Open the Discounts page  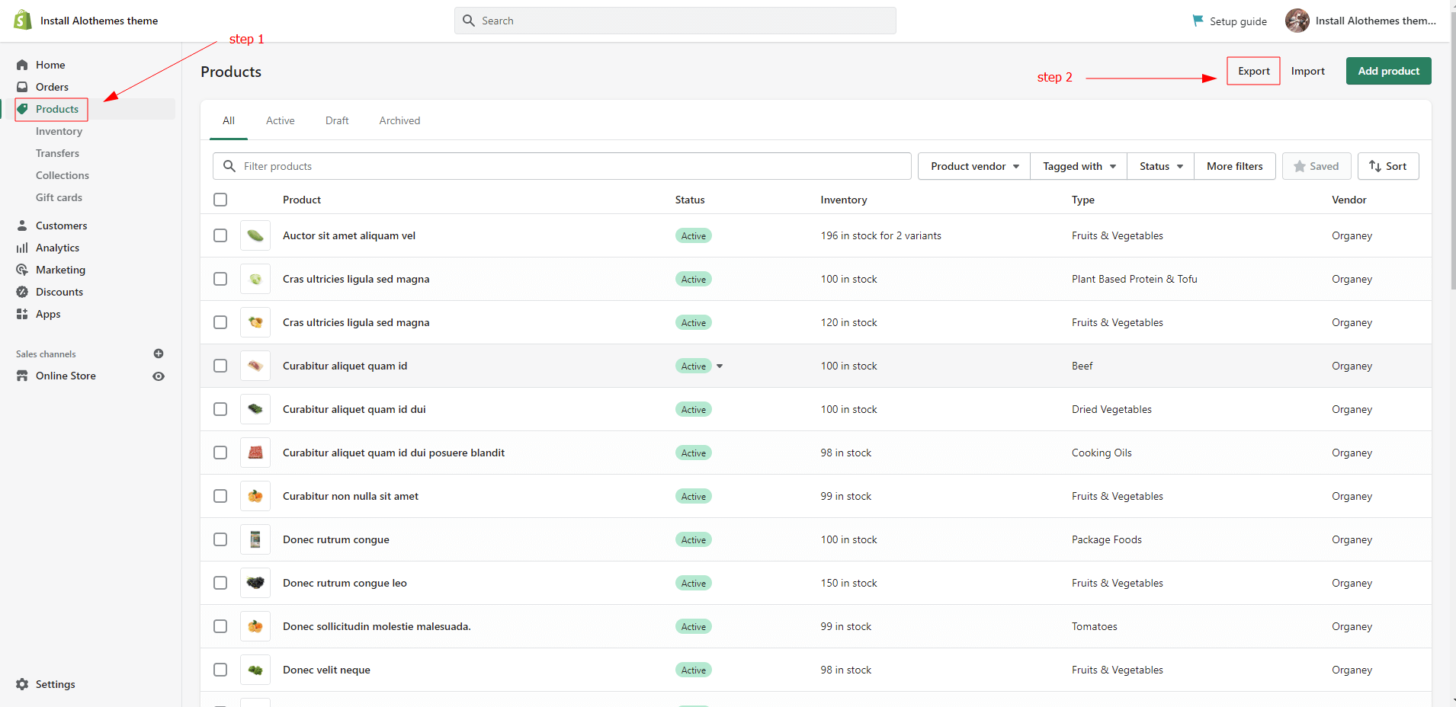point(59,292)
